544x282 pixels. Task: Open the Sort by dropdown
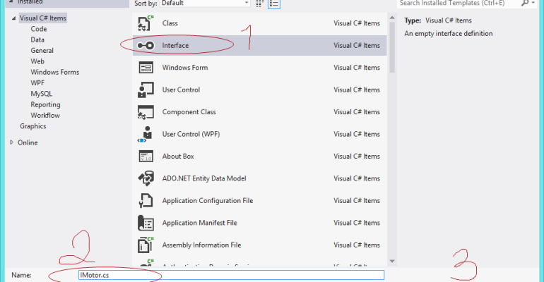pos(206,3)
